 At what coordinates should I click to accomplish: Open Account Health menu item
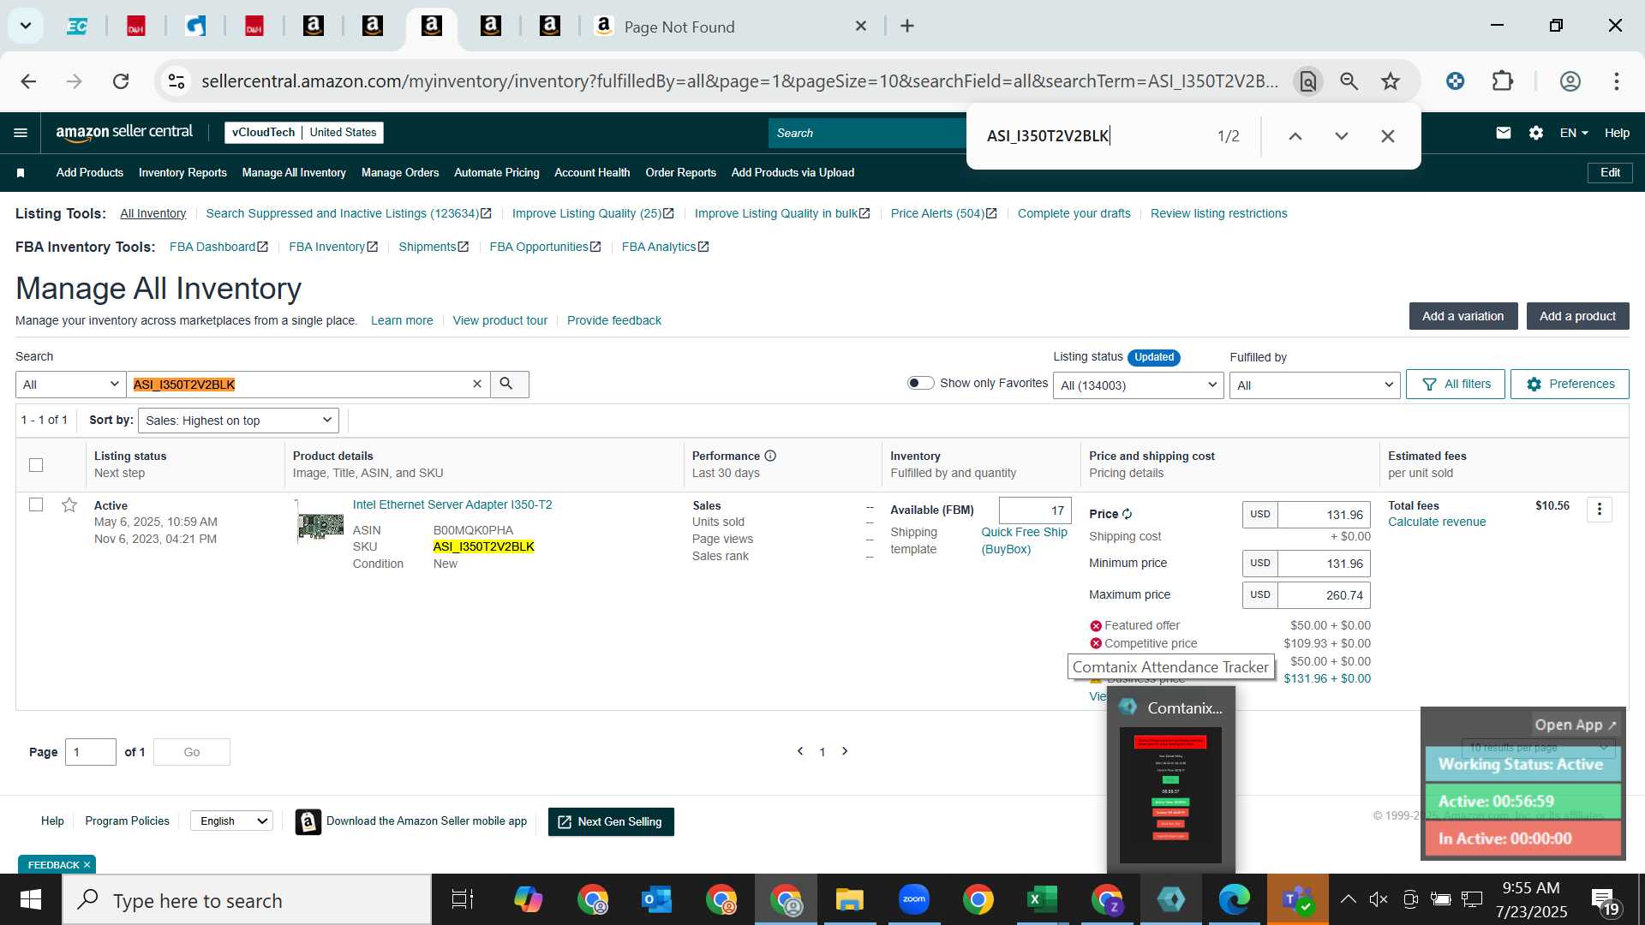pos(592,173)
